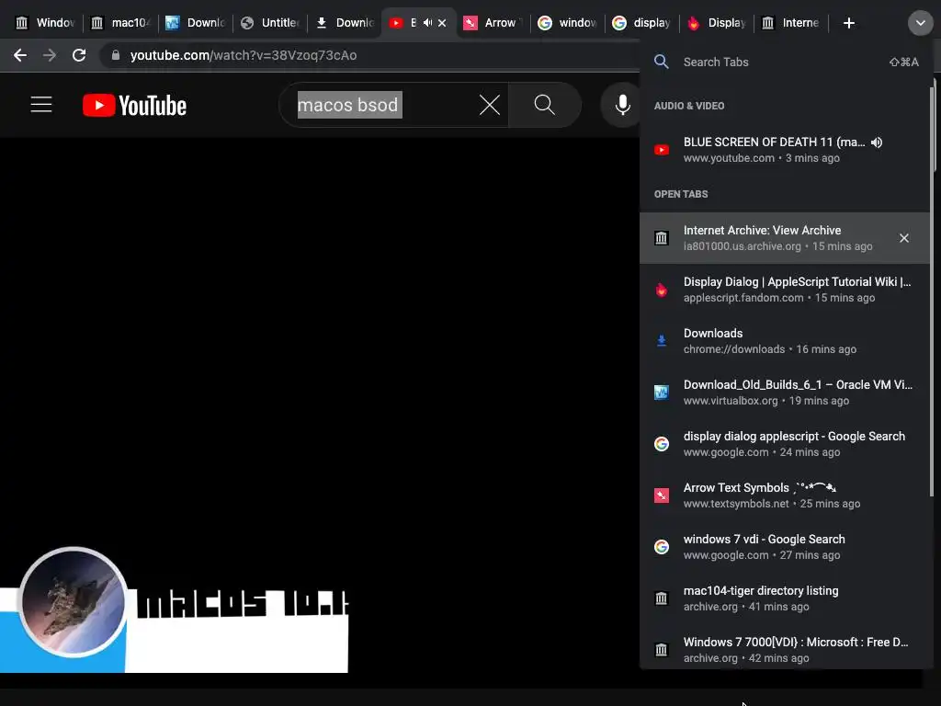Go back using the browser back arrow
The height and width of the screenshot is (706, 941).
pos(20,55)
